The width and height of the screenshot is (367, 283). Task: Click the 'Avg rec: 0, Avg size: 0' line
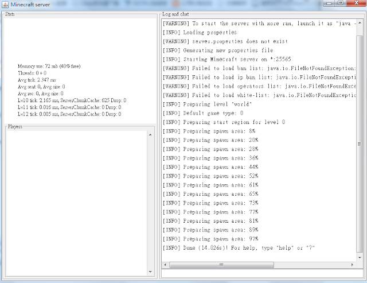pyautogui.click(x=41, y=94)
